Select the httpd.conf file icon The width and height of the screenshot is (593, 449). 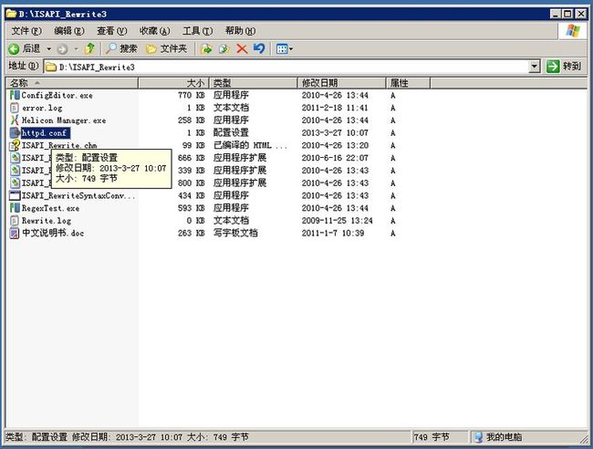(15, 132)
